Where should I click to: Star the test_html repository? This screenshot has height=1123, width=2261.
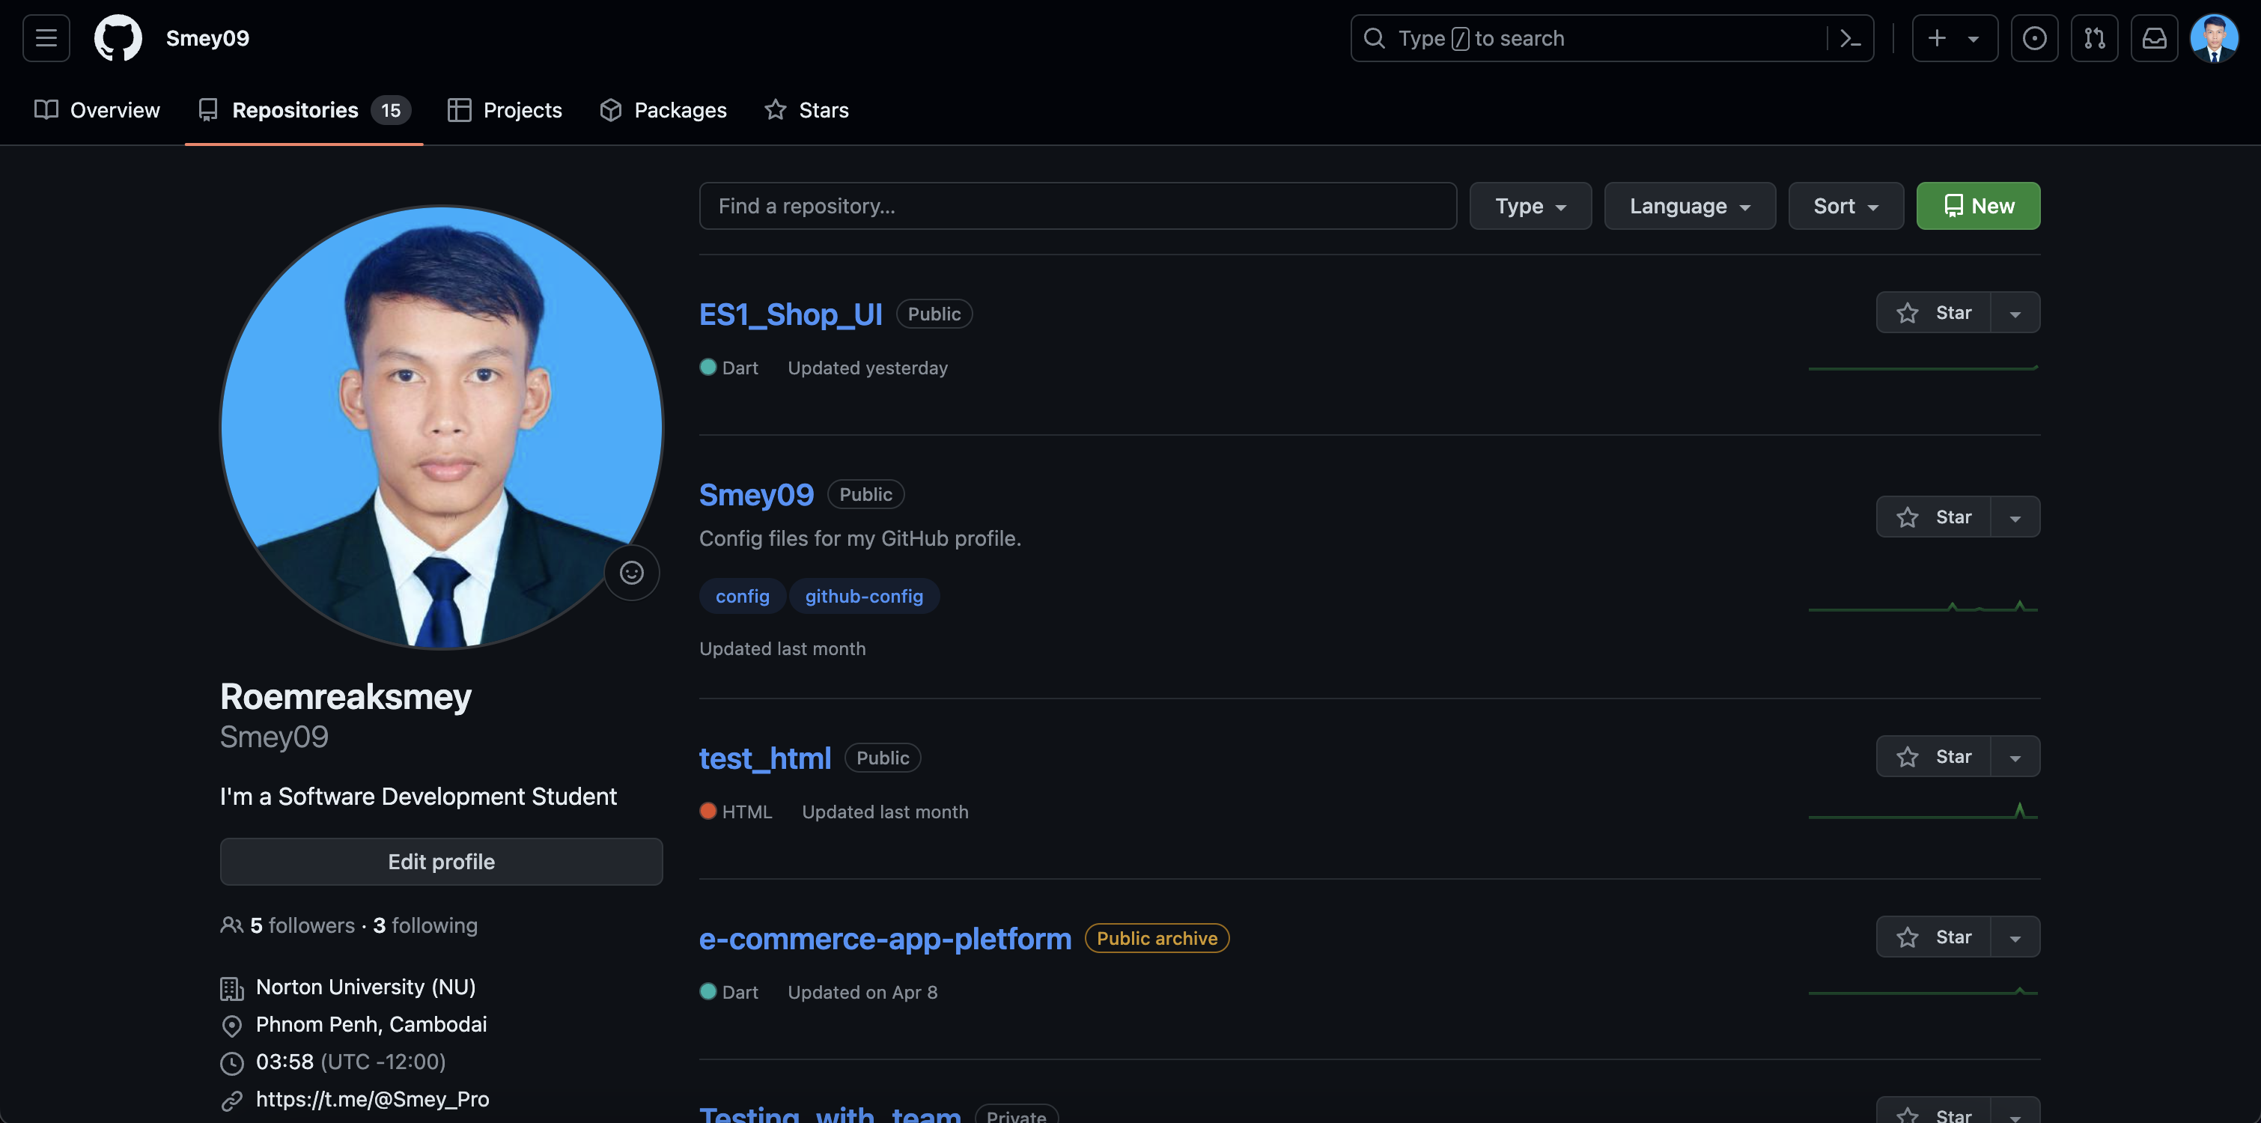(1933, 757)
